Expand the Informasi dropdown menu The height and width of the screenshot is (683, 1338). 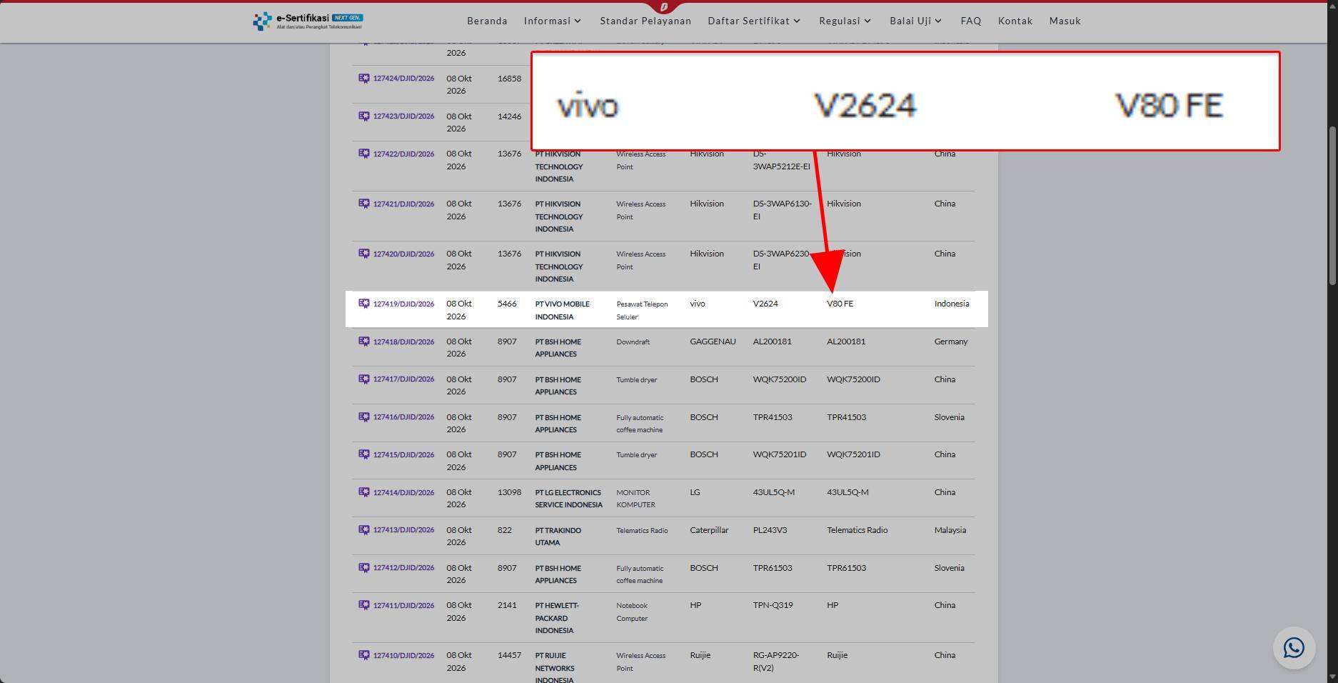coord(553,21)
